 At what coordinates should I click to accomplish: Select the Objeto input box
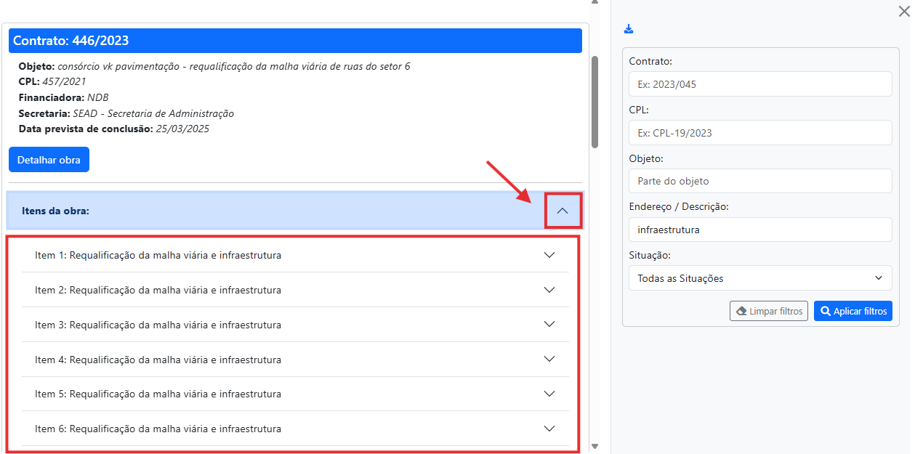pos(760,181)
